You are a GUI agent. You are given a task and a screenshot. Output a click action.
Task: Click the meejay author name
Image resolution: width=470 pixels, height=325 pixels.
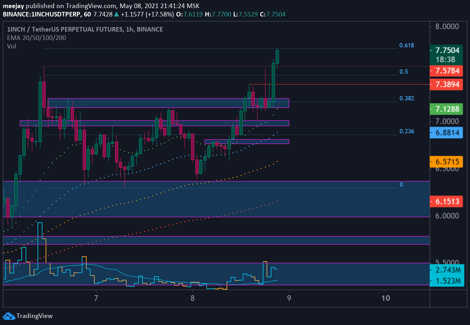tap(13, 6)
